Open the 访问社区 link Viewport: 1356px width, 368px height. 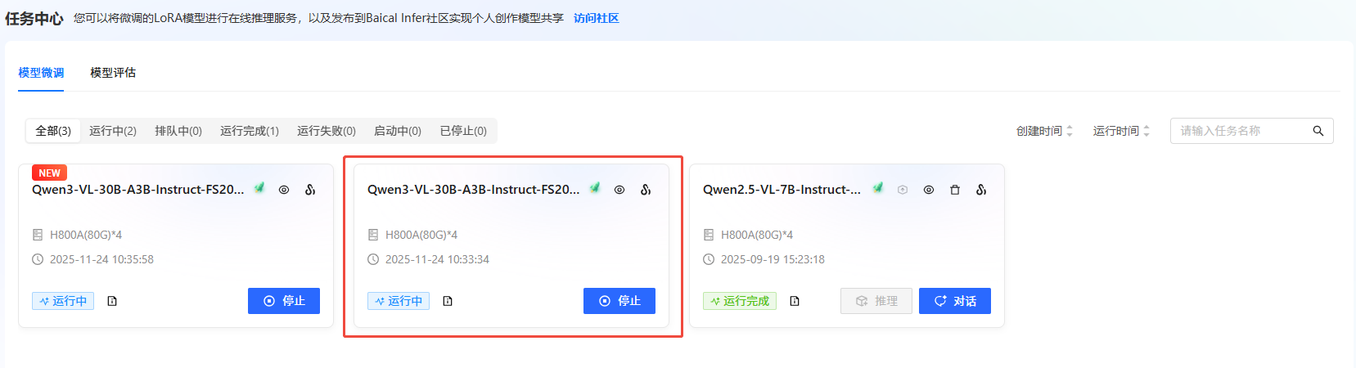click(597, 18)
